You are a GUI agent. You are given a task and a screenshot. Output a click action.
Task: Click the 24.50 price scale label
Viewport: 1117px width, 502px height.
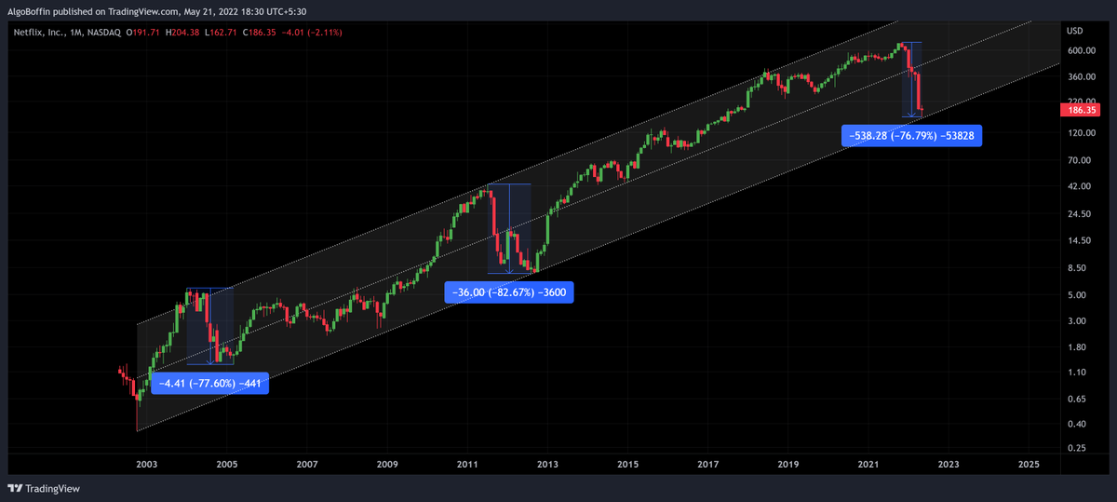tap(1078, 215)
